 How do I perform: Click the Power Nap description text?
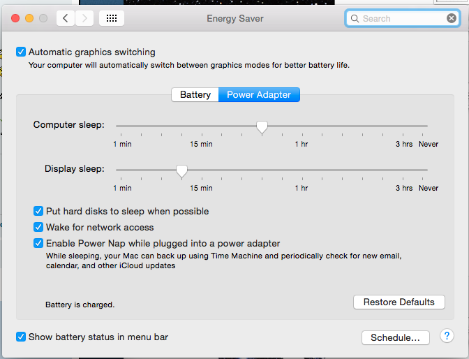click(x=224, y=261)
